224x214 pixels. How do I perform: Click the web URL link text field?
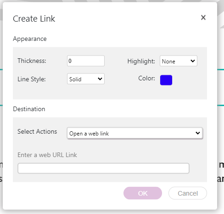click(103, 168)
